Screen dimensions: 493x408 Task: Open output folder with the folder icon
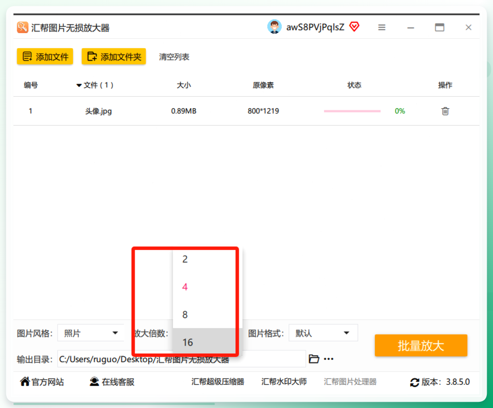click(314, 359)
